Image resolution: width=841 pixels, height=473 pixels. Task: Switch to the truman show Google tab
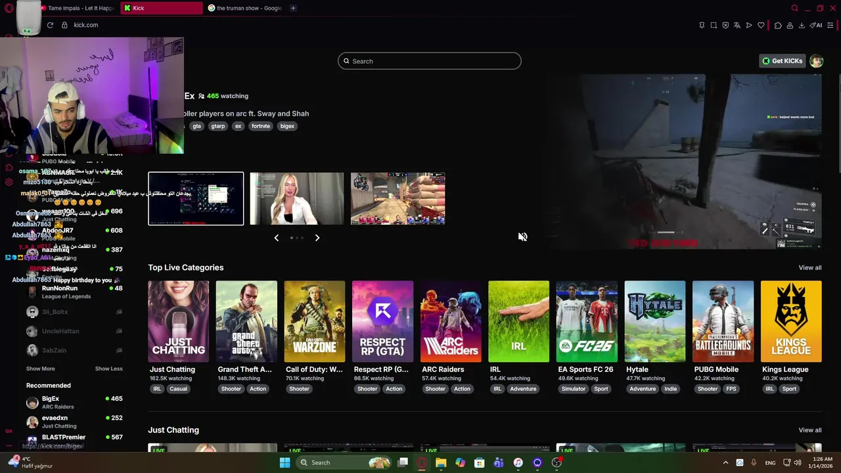(244, 8)
